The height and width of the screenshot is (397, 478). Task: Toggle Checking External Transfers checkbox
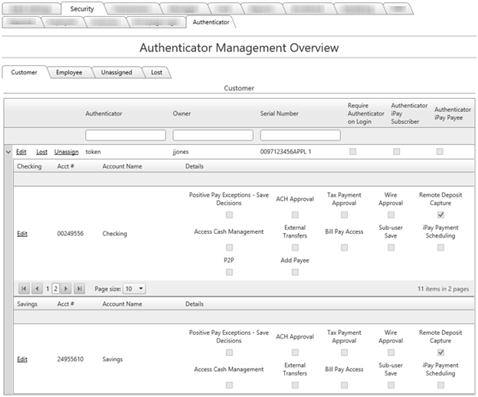click(x=295, y=248)
